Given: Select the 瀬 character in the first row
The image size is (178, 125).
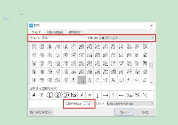Looking at the screenshot, I should point(50,47).
